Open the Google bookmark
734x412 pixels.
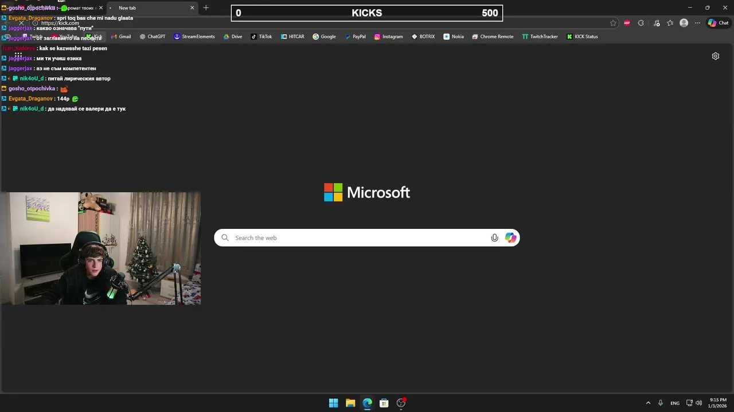pos(324,37)
